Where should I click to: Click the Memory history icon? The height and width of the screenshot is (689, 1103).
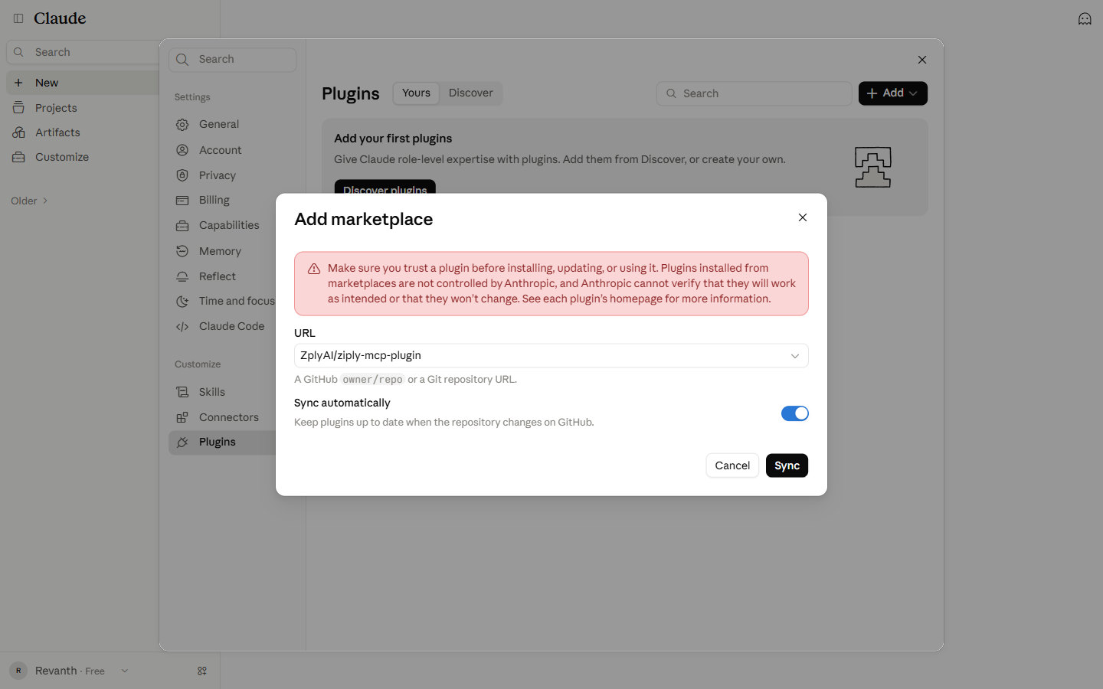coord(182,251)
